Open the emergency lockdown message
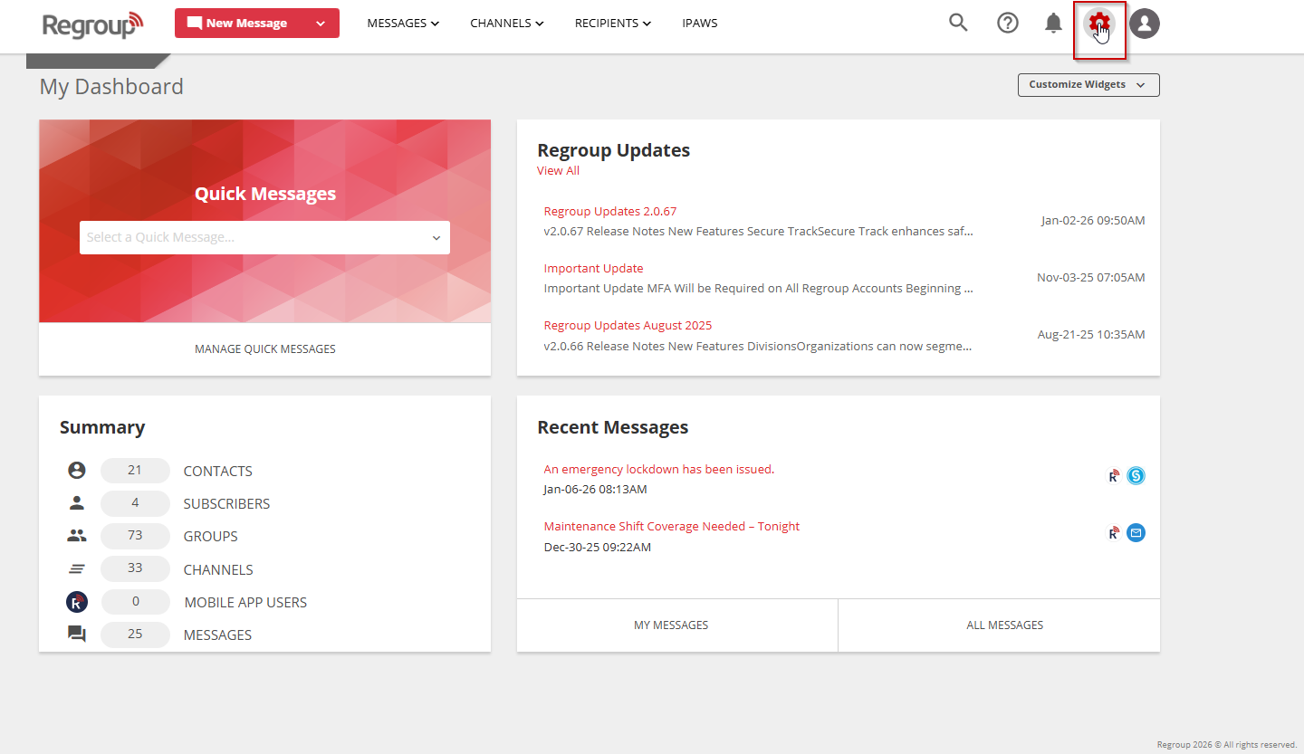The height and width of the screenshot is (754, 1304). [659, 470]
